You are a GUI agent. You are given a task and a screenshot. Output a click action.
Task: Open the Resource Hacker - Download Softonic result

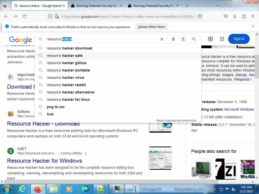tap(43, 124)
